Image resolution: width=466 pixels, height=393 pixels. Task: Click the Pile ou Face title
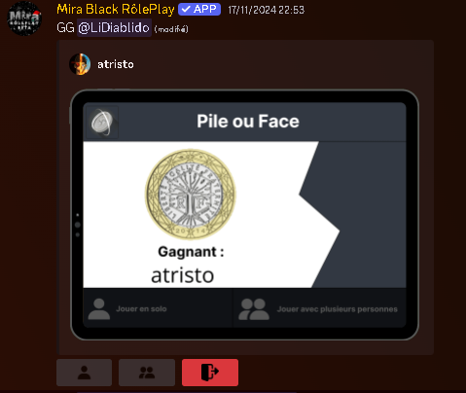click(x=248, y=122)
